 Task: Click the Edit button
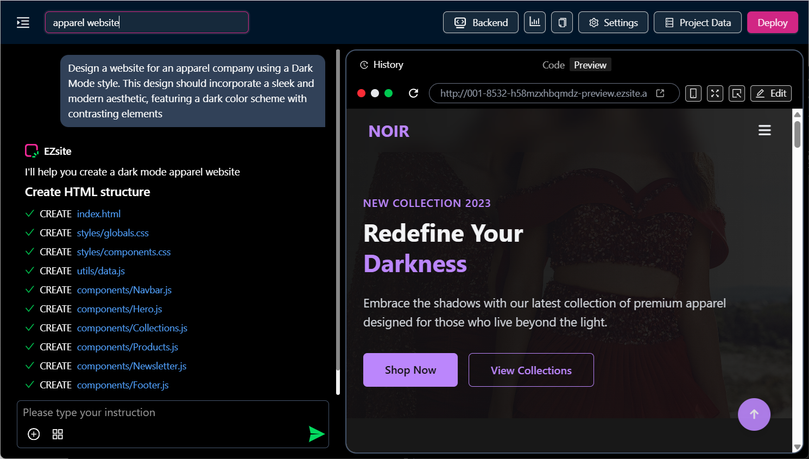tap(771, 93)
